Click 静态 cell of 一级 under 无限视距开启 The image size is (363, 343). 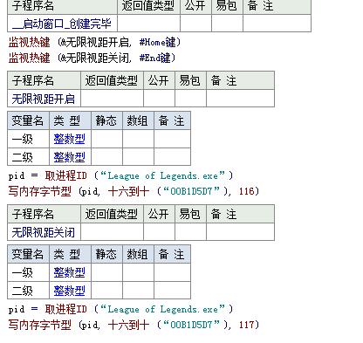pyautogui.click(x=106, y=139)
